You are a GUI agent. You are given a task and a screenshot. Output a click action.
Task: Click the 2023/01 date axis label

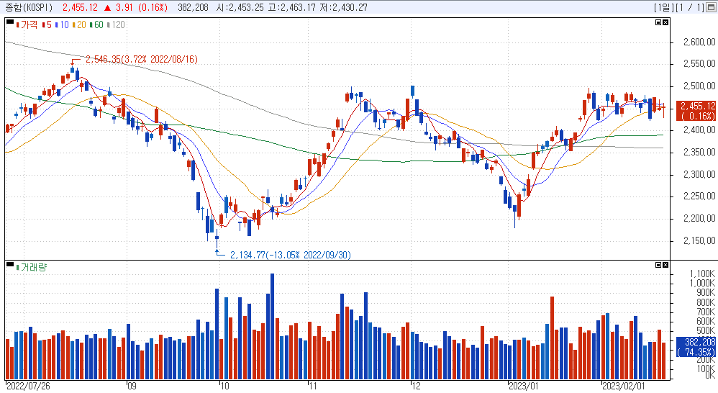coord(524,386)
